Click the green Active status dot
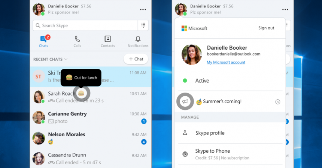The height and width of the screenshot is (168, 322). [185, 81]
